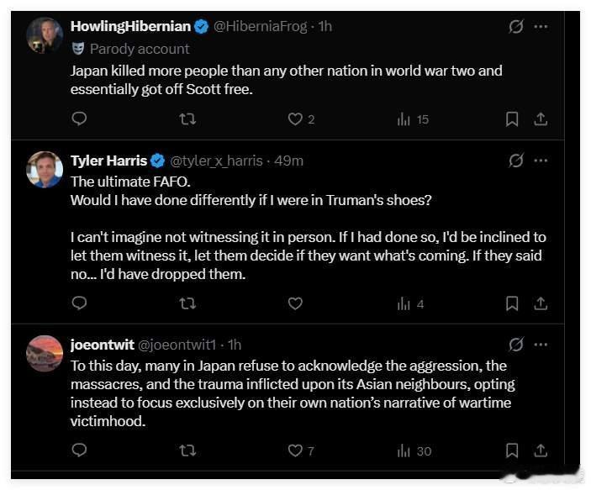591x490 pixels.
Task: Open more options on HowlingHibernian's tweet
Action: pos(541,27)
